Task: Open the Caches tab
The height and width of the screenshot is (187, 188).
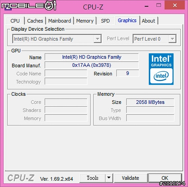Action: click(35, 21)
